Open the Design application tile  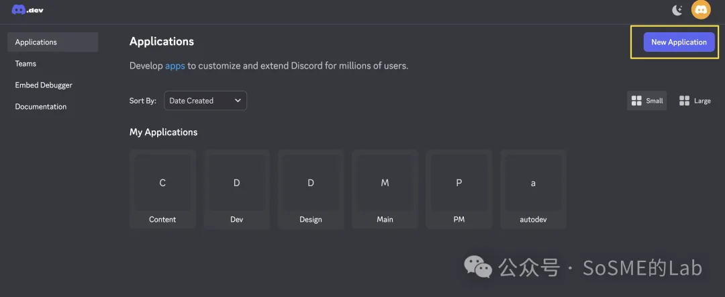[311, 189]
